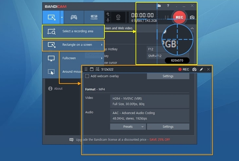Capture image with rectangle bar camera icon

tap(194, 70)
